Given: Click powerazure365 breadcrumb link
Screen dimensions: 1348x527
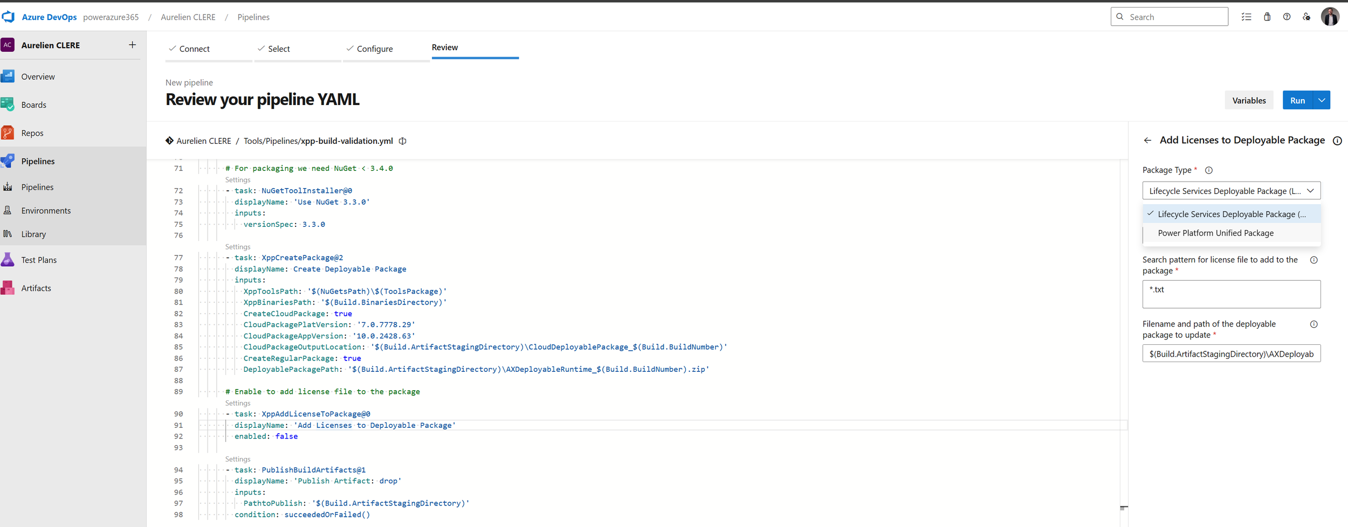Looking at the screenshot, I should 111,17.
